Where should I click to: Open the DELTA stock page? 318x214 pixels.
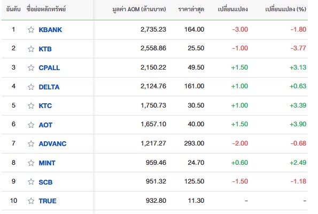point(49,87)
